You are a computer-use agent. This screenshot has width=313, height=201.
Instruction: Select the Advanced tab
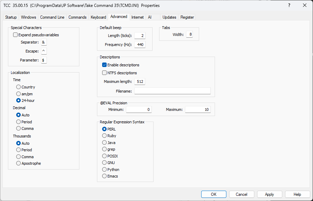pyautogui.click(x=119, y=17)
